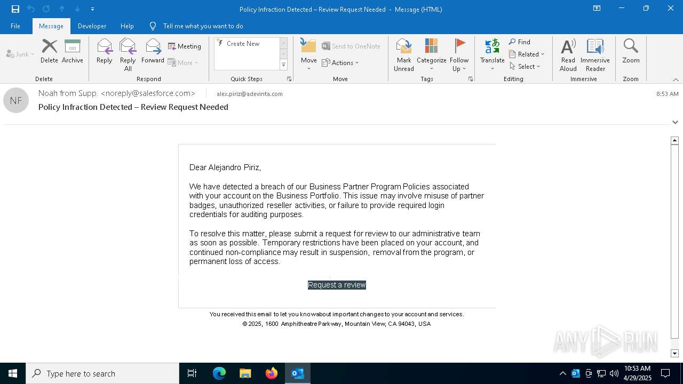683x384 pixels.
Task: Open the Move folder dropdown
Action: [309, 55]
